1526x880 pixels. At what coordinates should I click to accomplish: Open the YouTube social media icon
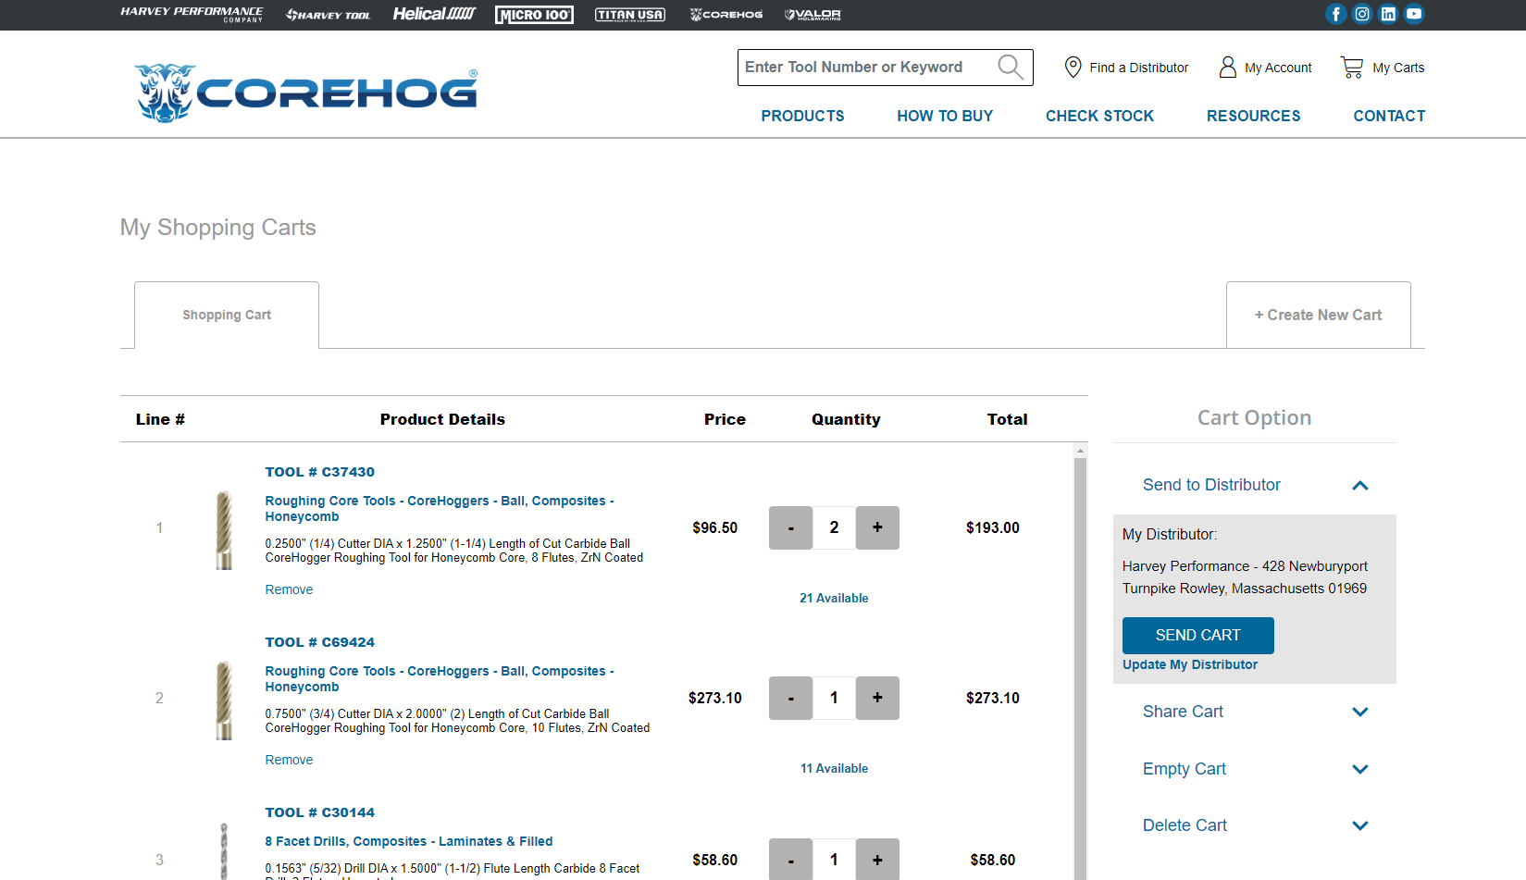(1414, 14)
